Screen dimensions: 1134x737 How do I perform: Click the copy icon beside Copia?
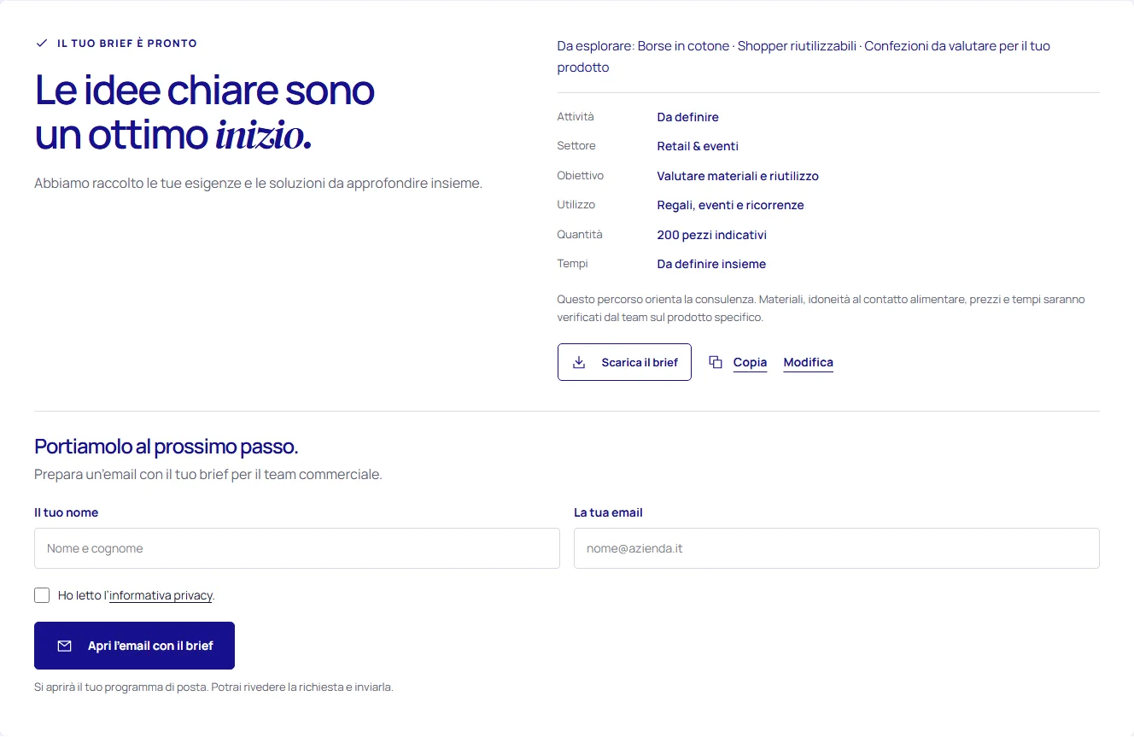(x=716, y=362)
